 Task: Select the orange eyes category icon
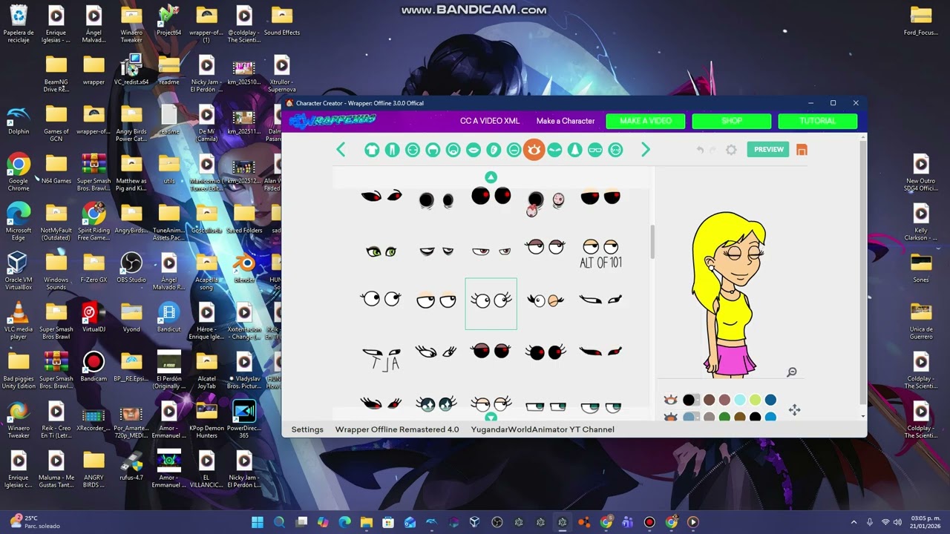click(x=534, y=150)
